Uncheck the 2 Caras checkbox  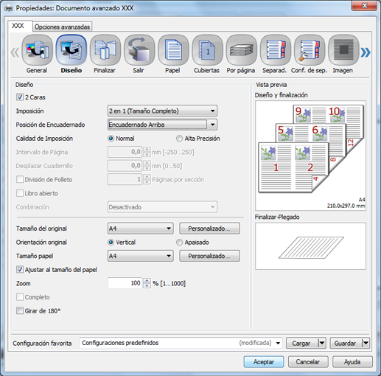tap(20, 97)
